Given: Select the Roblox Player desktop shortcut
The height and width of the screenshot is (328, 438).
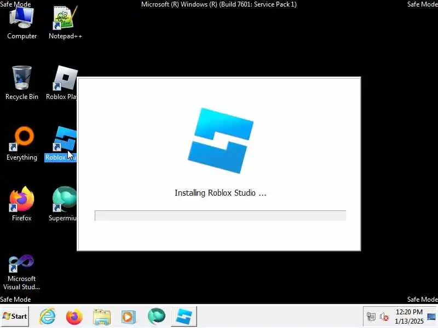Looking at the screenshot, I should pyautogui.click(x=62, y=83).
